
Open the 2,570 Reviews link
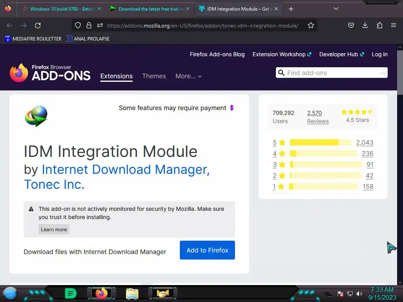pos(318,117)
